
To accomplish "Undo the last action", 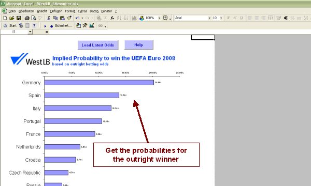I will [77, 18].
